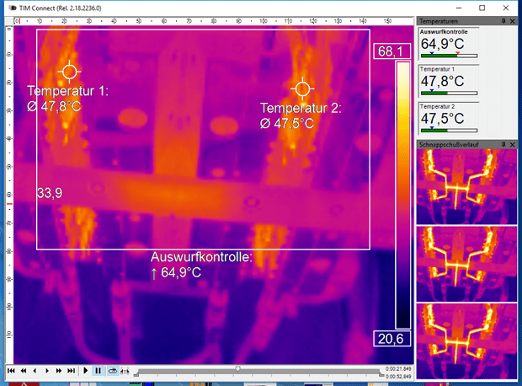The width and height of the screenshot is (522, 386).
Task: Maximize the TIM Connect window
Action: coord(482,8)
